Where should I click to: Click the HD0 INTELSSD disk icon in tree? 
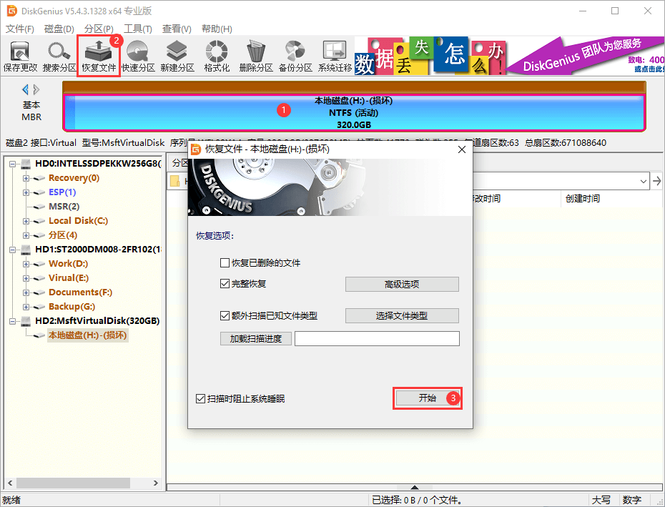pos(26,163)
